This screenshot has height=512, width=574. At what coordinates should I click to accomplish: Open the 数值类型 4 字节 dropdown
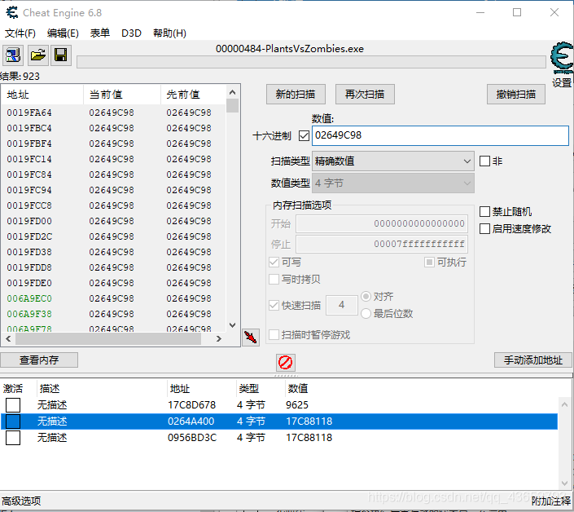pyautogui.click(x=393, y=183)
